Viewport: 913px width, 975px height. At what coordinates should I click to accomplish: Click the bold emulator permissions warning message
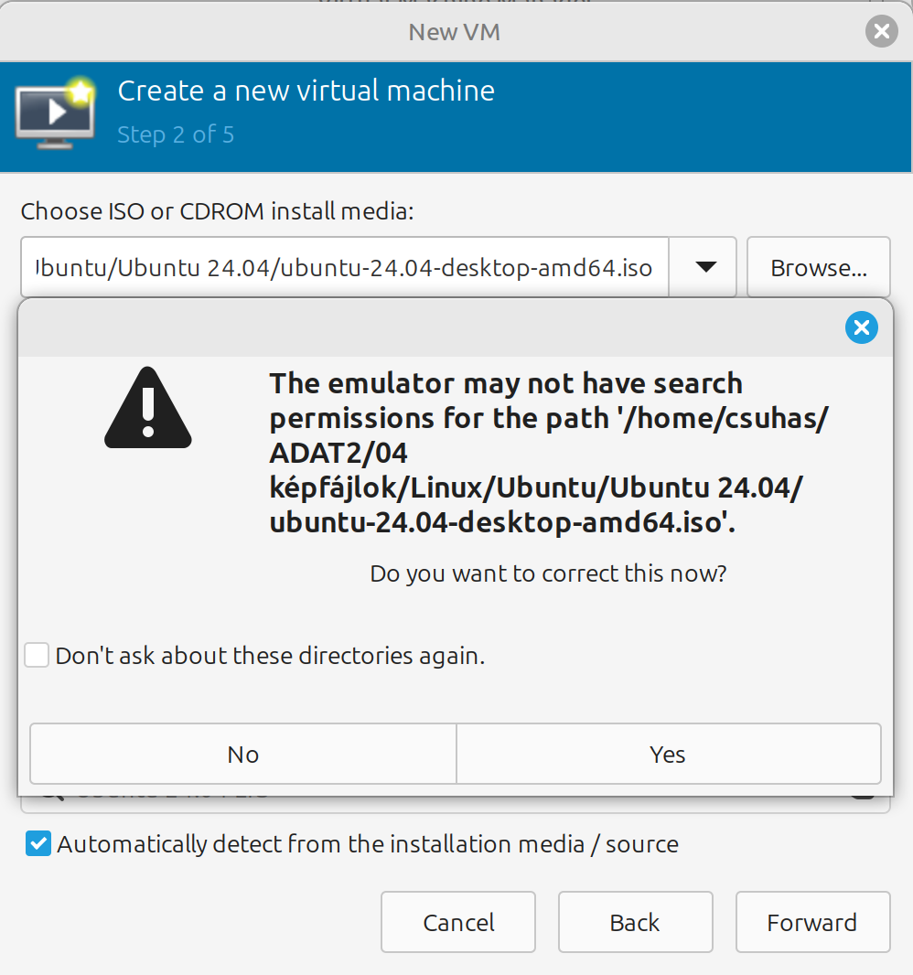pyautogui.click(x=549, y=453)
